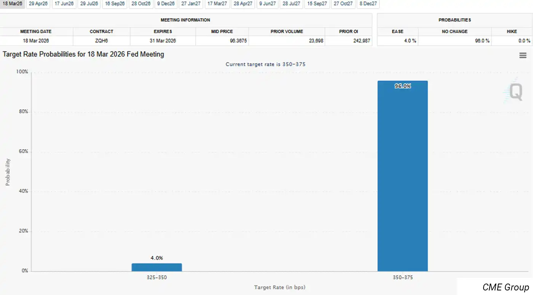Open the chart context menu hamburger icon
Viewport: 533px width, 295px height.
tap(523, 56)
